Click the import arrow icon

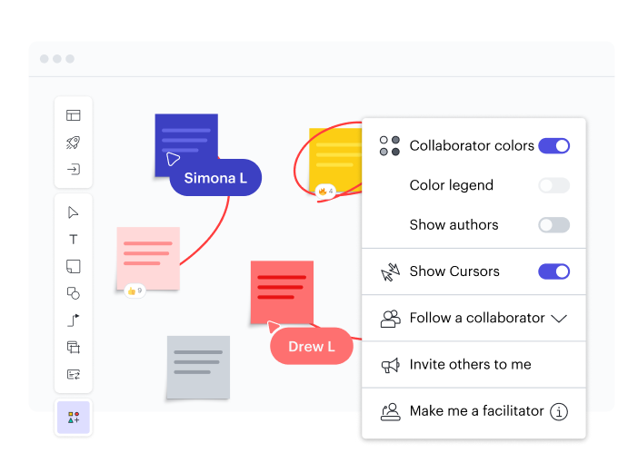tap(74, 169)
